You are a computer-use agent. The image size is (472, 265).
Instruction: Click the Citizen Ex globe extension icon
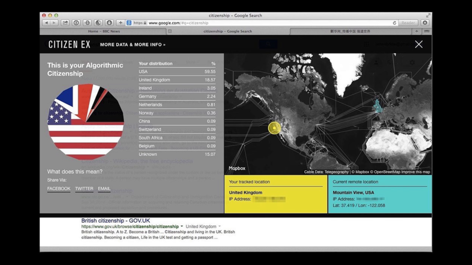click(x=98, y=23)
